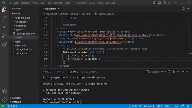This screenshot has width=192, height=108.
Task: Open the Edit menu
Action: click(x=16, y=3)
